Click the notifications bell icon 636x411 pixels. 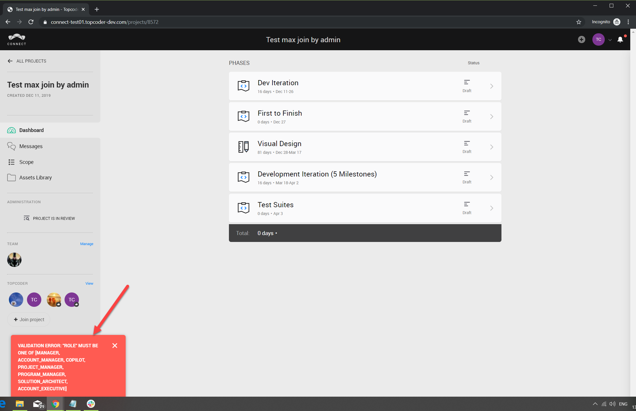tap(620, 40)
